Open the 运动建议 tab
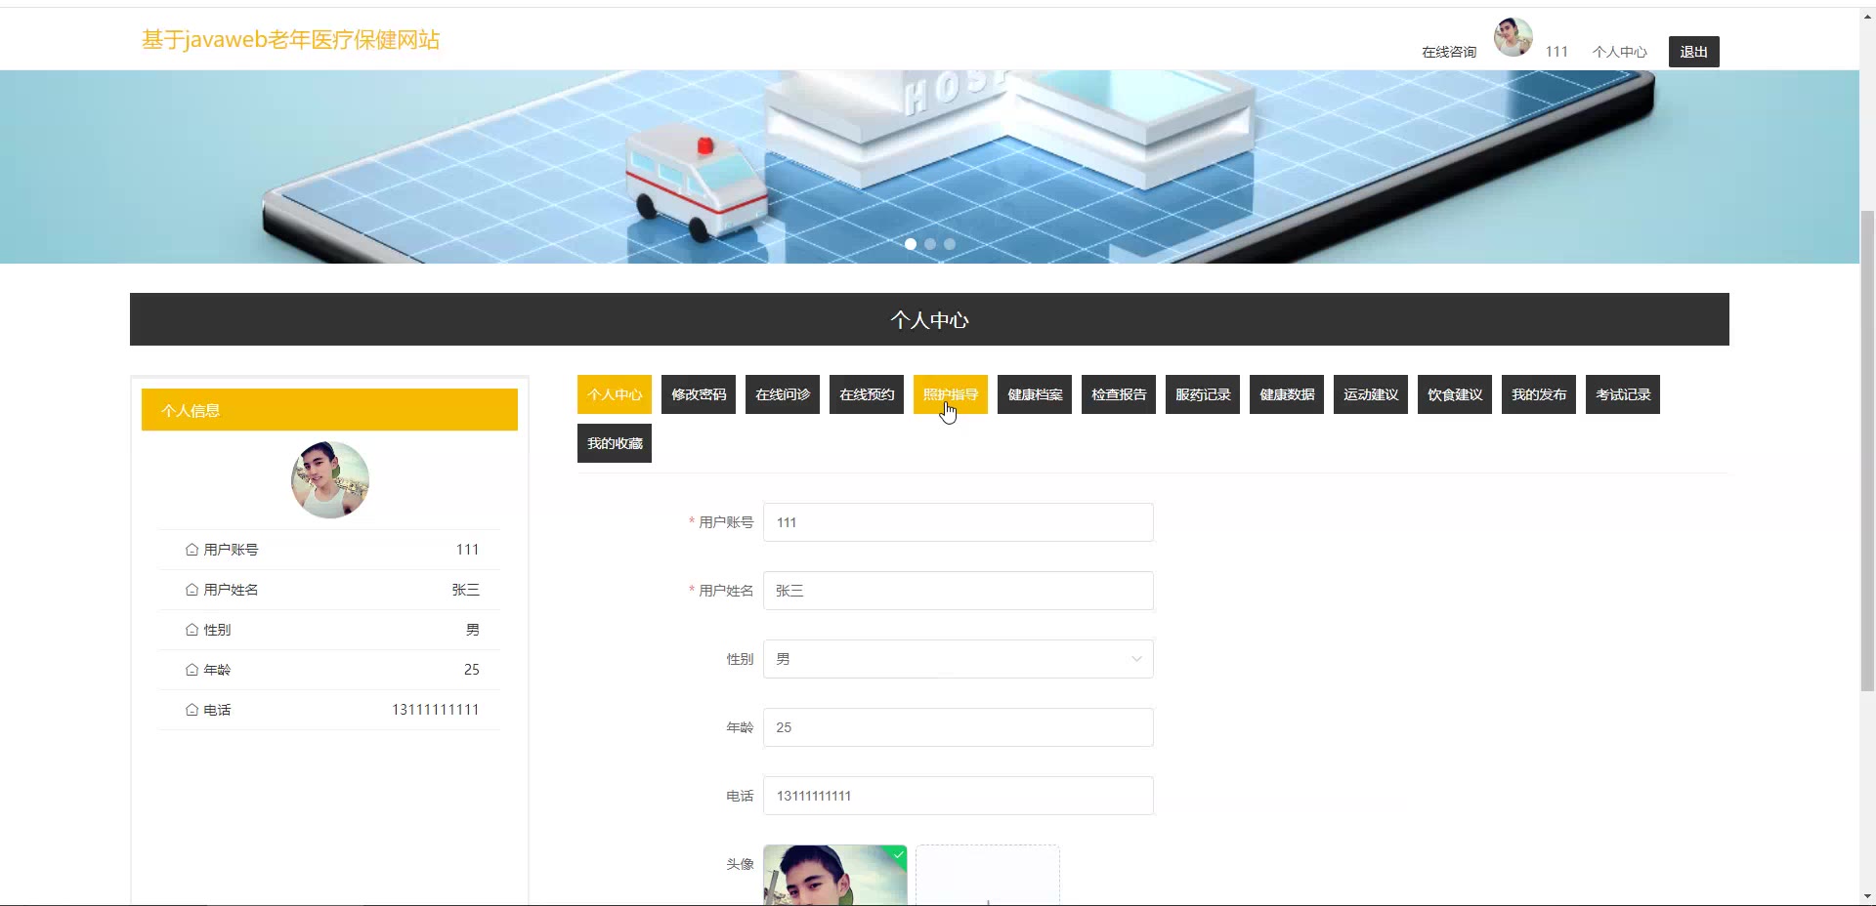Image resolution: width=1876 pixels, height=906 pixels. [1371, 394]
